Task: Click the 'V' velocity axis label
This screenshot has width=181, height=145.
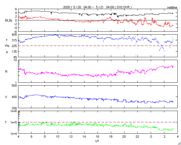Action: [x=6, y=97]
